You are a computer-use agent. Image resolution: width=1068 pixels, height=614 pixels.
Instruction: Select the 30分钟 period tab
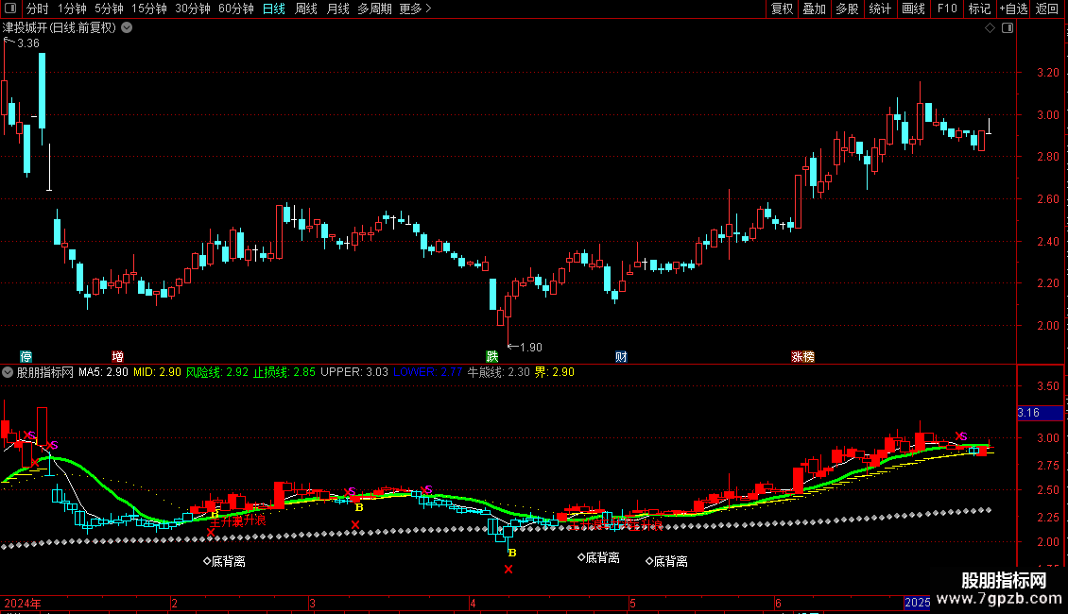coord(193,9)
